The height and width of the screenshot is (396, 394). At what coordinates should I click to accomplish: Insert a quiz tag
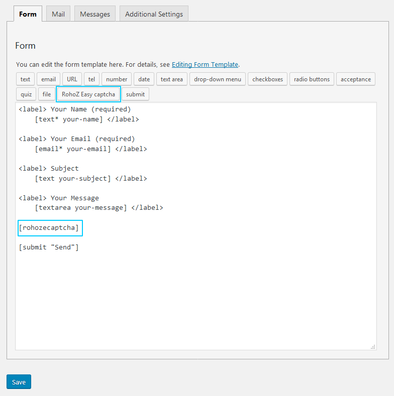(x=26, y=94)
